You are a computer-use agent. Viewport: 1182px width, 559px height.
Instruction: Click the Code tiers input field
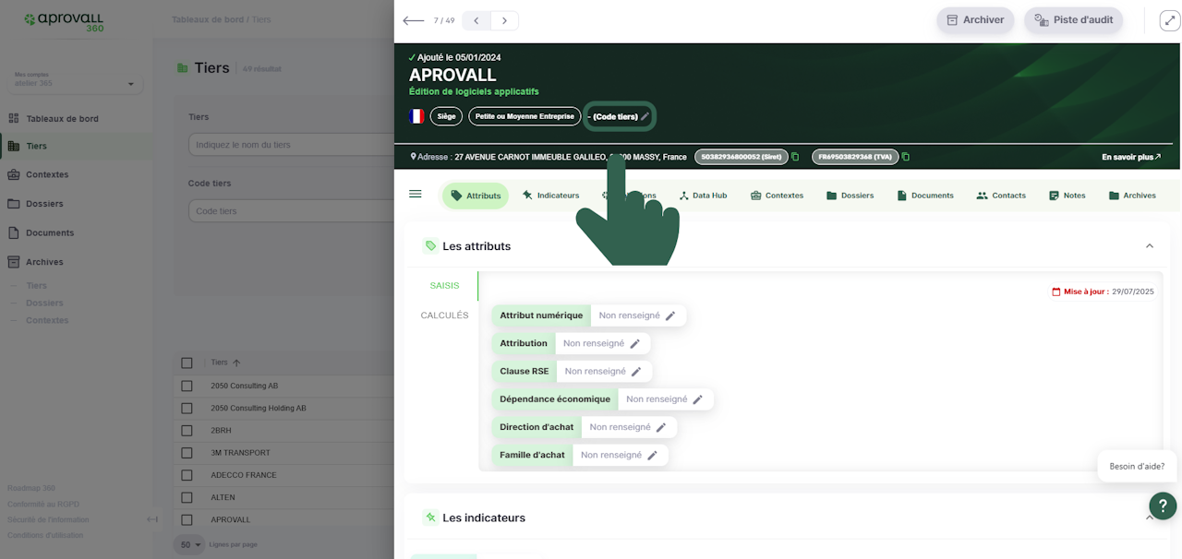[291, 211]
